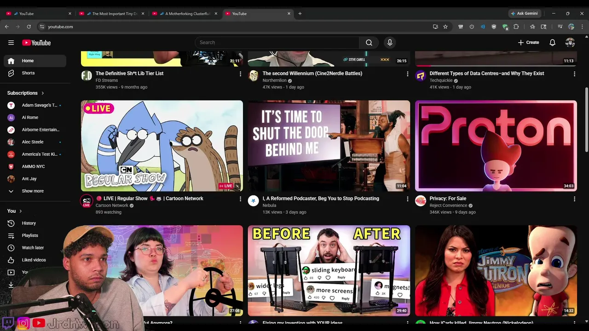
Task: Open the Alec Steele subscription
Action: coord(35,142)
